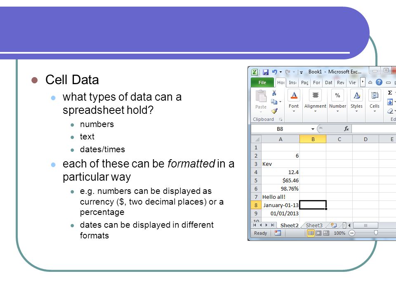Viewport: 396px width, 297px height.
Task: Open the Copy options dropdown arrow
Action: [280, 102]
